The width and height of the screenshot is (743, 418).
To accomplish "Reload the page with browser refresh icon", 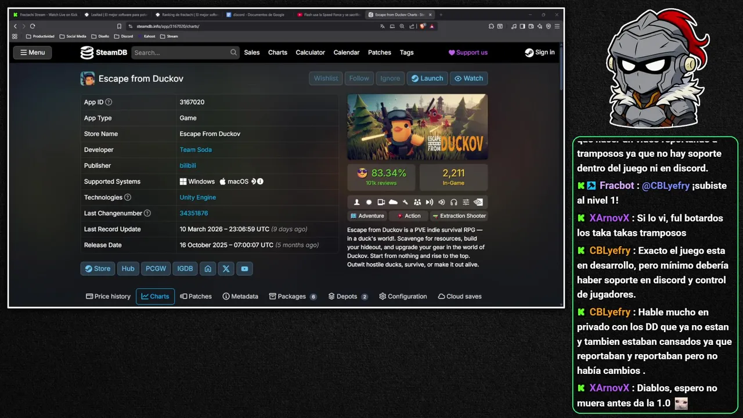I will (x=33, y=26).
